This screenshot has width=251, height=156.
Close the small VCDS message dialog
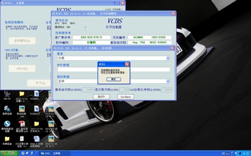click(127, 64)
